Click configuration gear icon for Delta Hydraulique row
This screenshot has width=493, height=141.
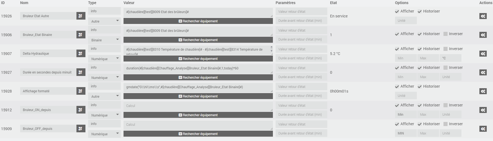(483, 54)
